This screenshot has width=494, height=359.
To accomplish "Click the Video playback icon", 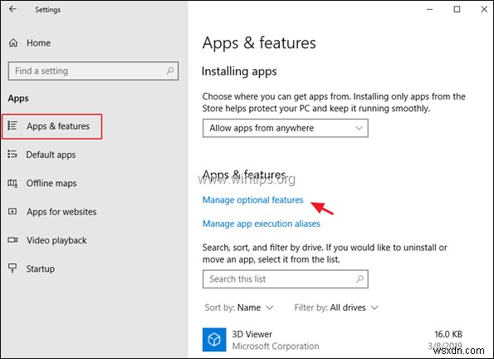I will pyautogui.click(x=12, y=240).
